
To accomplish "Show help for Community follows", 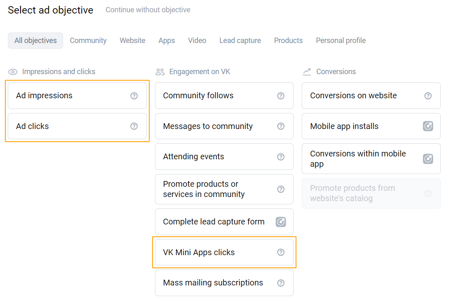I will tap(281, 96).
